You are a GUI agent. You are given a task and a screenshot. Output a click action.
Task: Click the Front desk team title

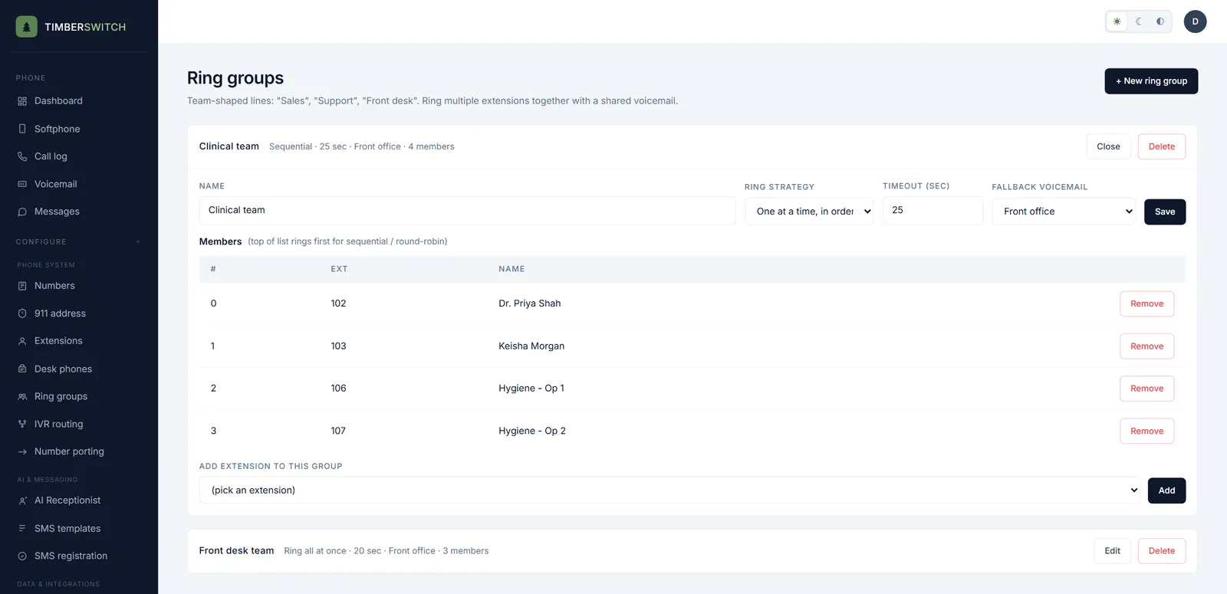[x=236, y=551]
